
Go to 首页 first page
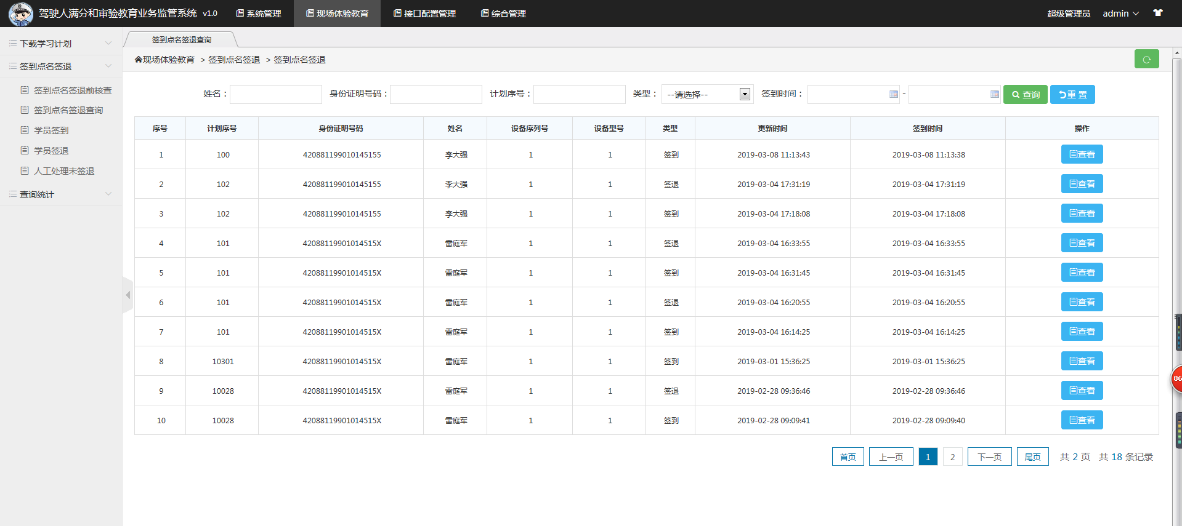point(848,456)
